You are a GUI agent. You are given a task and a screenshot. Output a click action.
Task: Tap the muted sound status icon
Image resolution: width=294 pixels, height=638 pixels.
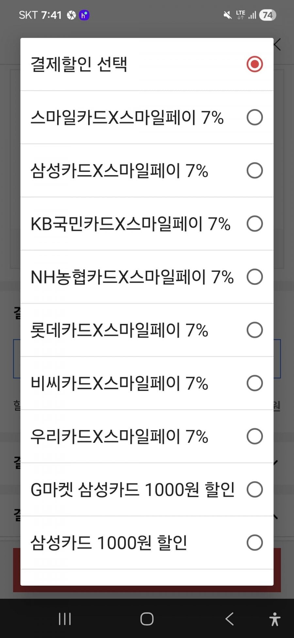tap(227, 15)
